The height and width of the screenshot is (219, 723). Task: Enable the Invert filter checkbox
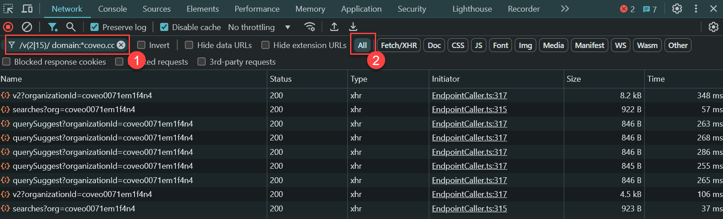point(141,45)
